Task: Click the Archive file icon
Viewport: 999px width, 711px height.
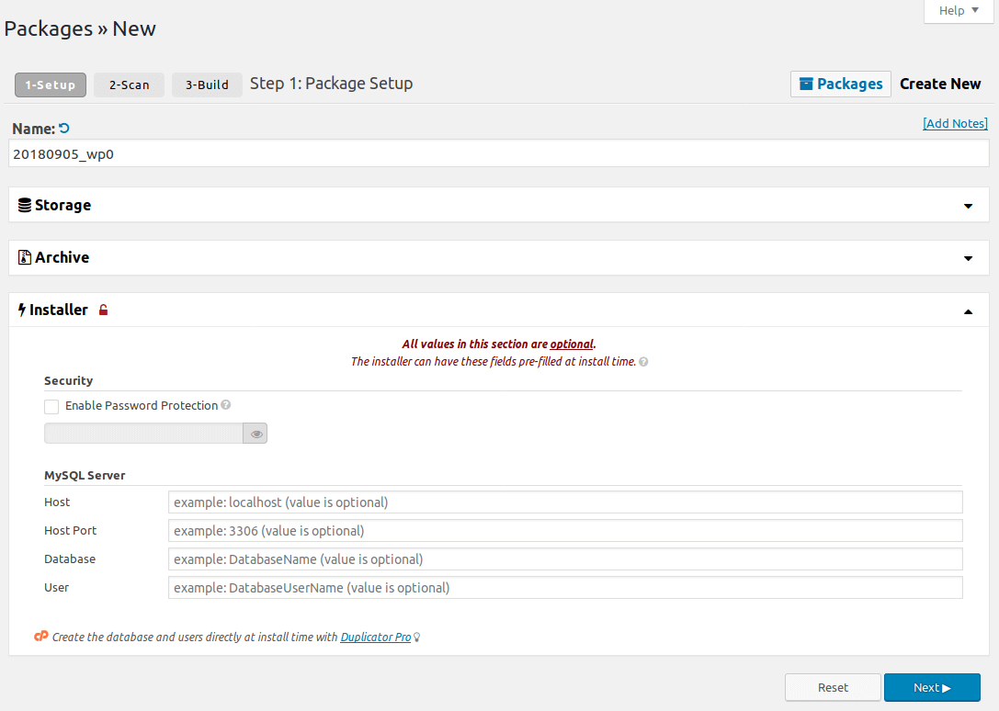Action: click(25, 257)
